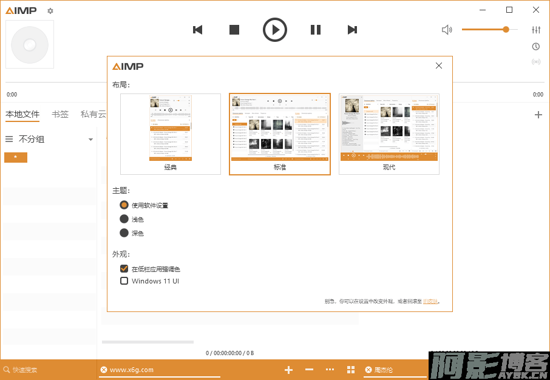Switch to the 本地文件 tab
550x380 pixels.
click(22, 114)
